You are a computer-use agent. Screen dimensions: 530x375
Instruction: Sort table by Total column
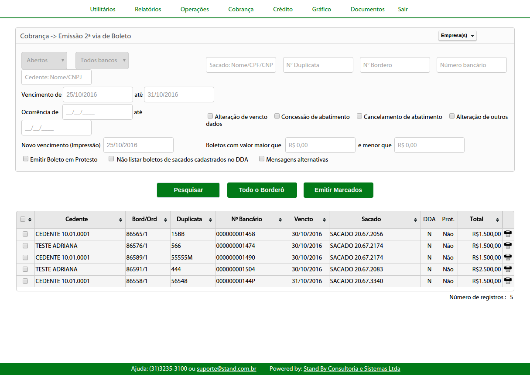click(480, 220)
